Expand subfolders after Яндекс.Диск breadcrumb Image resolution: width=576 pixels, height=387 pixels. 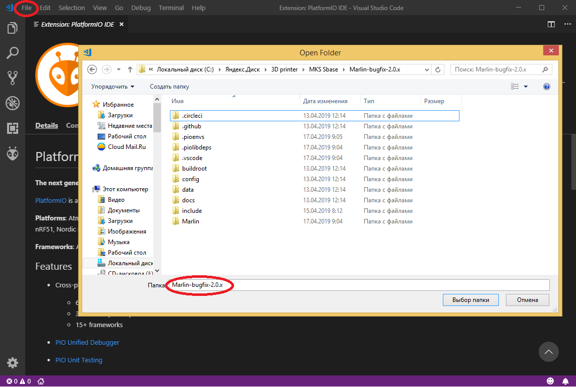click(x=266, y=69)
